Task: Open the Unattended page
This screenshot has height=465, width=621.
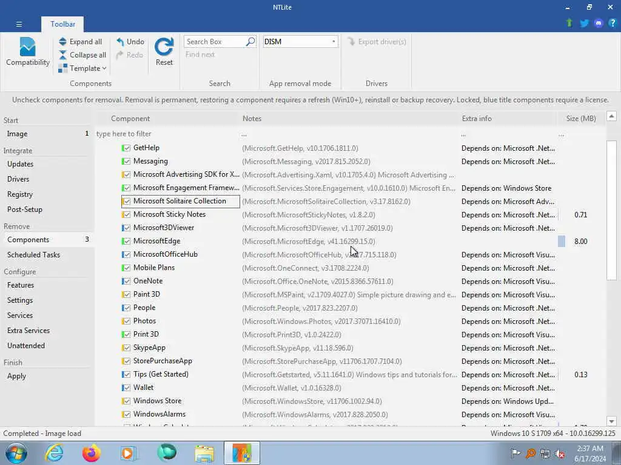Action: pyautogui.click(x=25, y=346)
